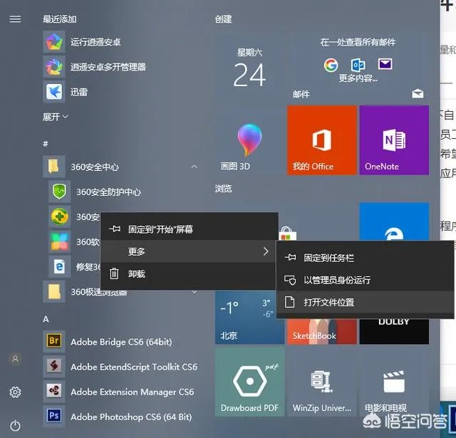456x438 pixels.
Task: Open the user account icon in sidebar
Action: (x=15, y=359)
